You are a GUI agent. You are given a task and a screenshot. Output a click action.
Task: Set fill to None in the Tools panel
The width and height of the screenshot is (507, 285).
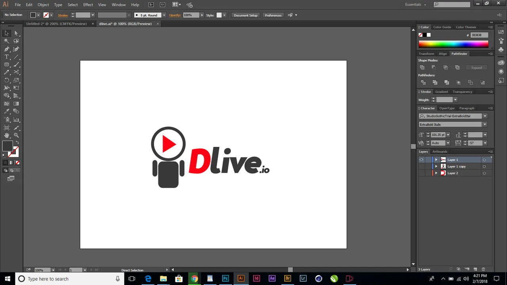pyautogui.click(x=17, y=163)
